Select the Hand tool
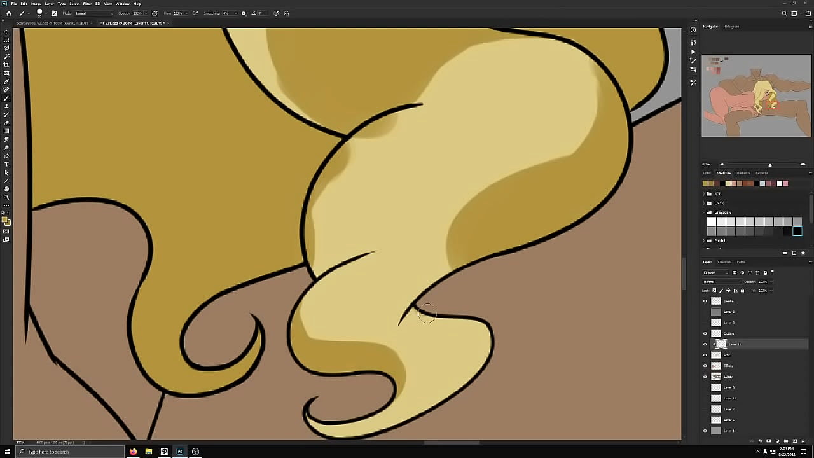 point(6,189)
